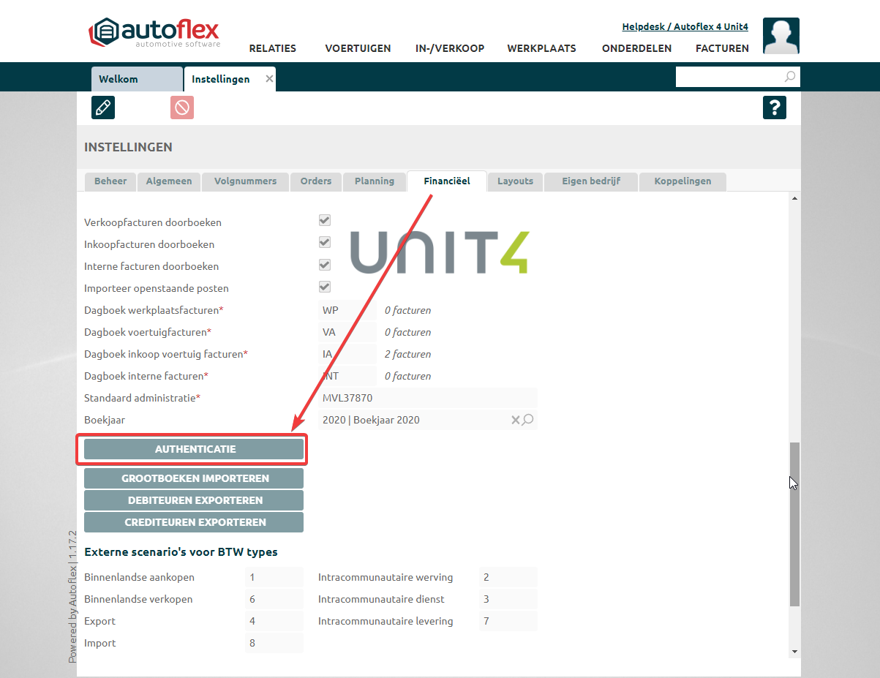Switch to the Volgnummers settings tab
The width and height of the screenshot is (880, 678).
pyautogui.click(x=245, y=181)
